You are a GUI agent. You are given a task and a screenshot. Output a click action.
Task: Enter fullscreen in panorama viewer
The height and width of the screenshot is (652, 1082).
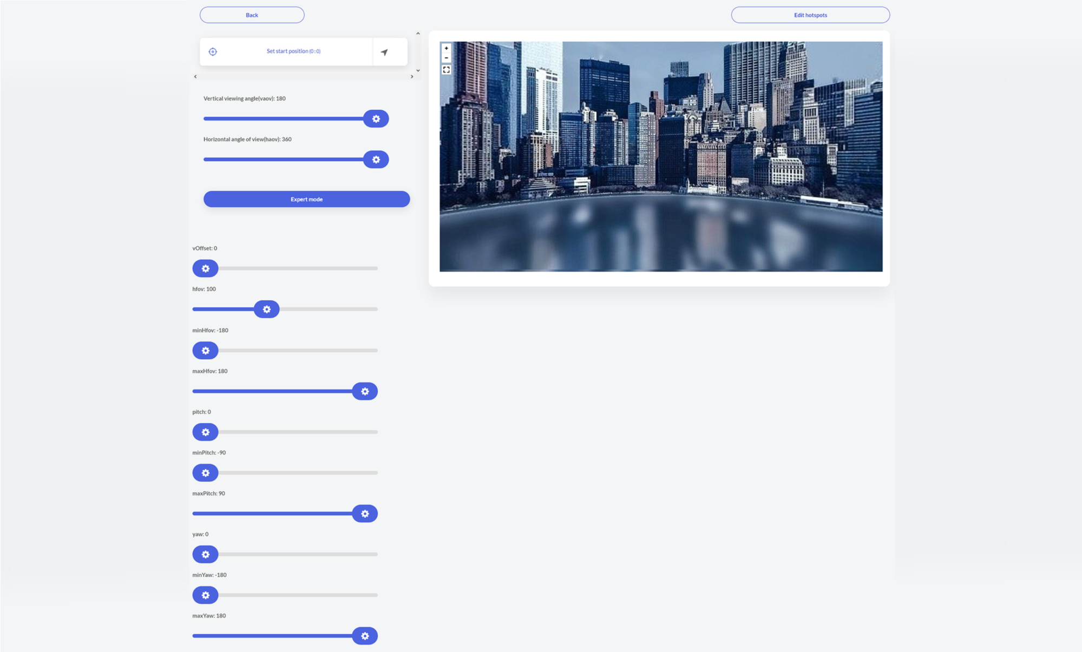tap(446, 70)
